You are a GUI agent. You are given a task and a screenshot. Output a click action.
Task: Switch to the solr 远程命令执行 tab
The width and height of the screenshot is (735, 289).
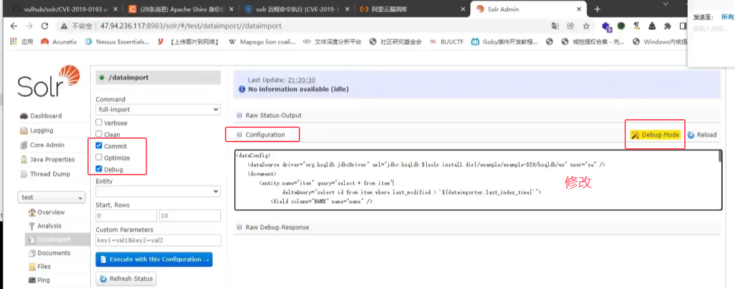click(x=297, y=9)
